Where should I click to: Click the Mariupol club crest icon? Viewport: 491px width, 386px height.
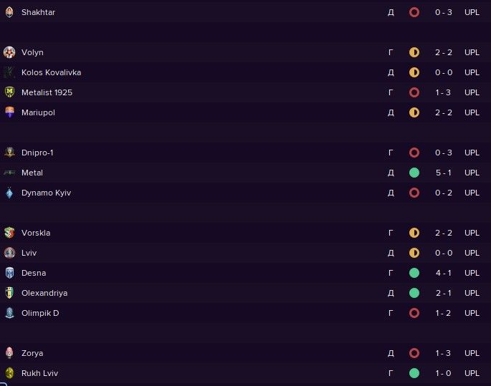click(9, 112)
